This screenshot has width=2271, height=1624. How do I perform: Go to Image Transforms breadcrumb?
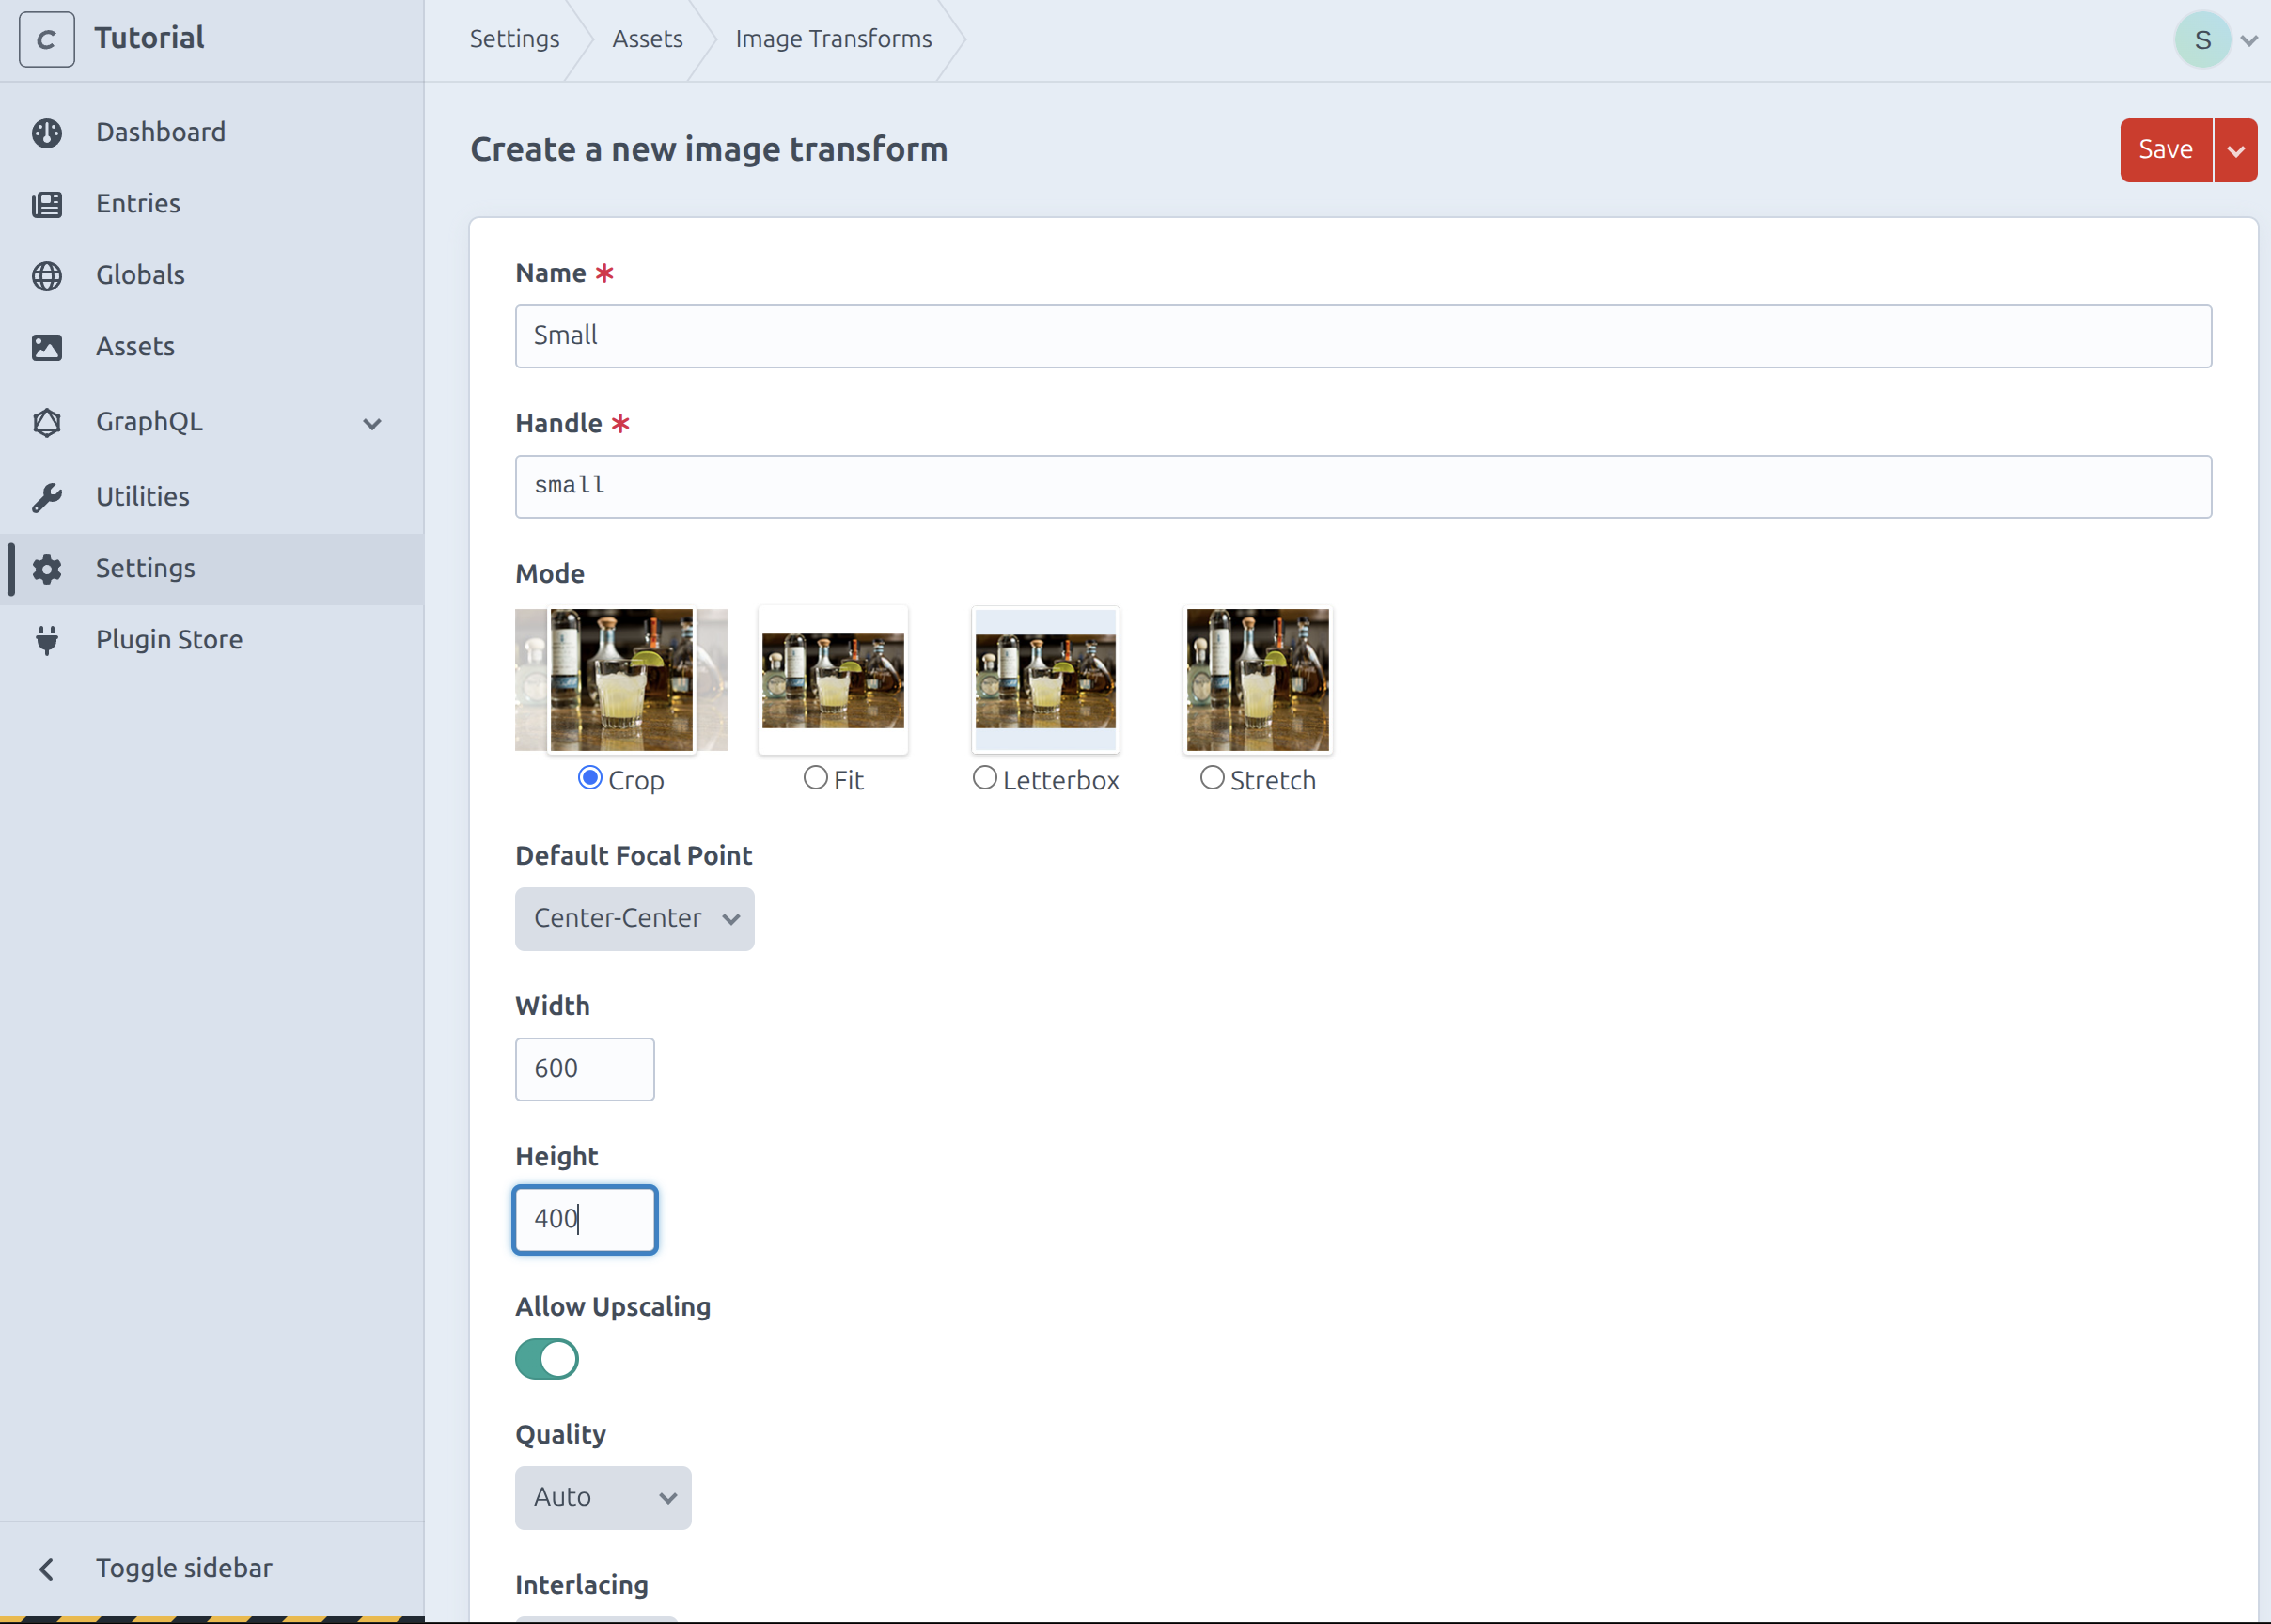[x=833, y=39]
